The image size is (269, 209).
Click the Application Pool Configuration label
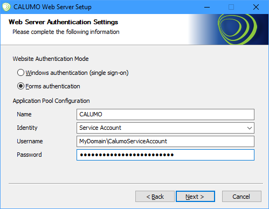click(51, 101)
